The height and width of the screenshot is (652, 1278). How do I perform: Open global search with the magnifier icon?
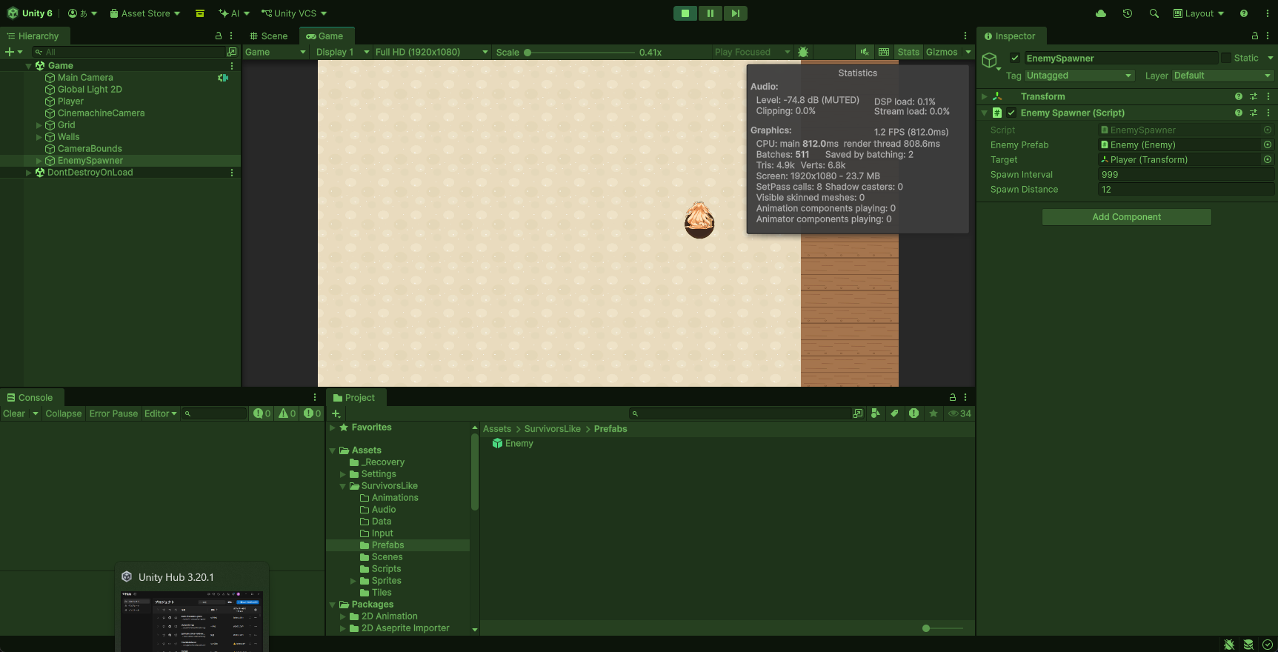1154,13
